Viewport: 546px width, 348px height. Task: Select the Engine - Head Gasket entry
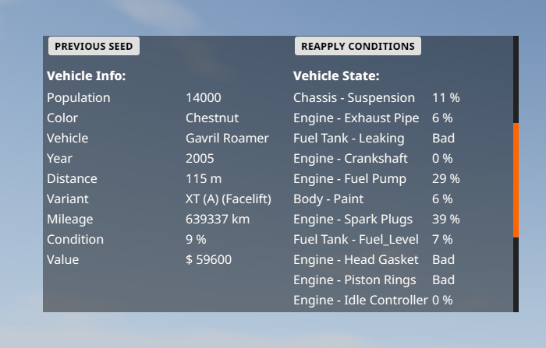(356, 260)
